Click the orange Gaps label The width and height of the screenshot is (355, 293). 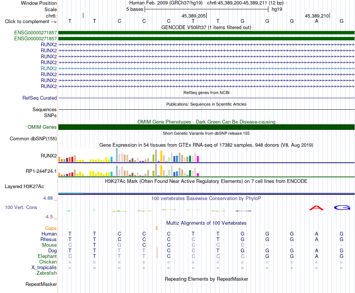51,228
